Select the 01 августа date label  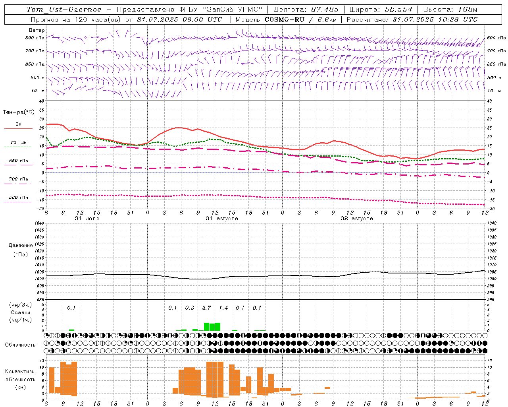[222, 219]
